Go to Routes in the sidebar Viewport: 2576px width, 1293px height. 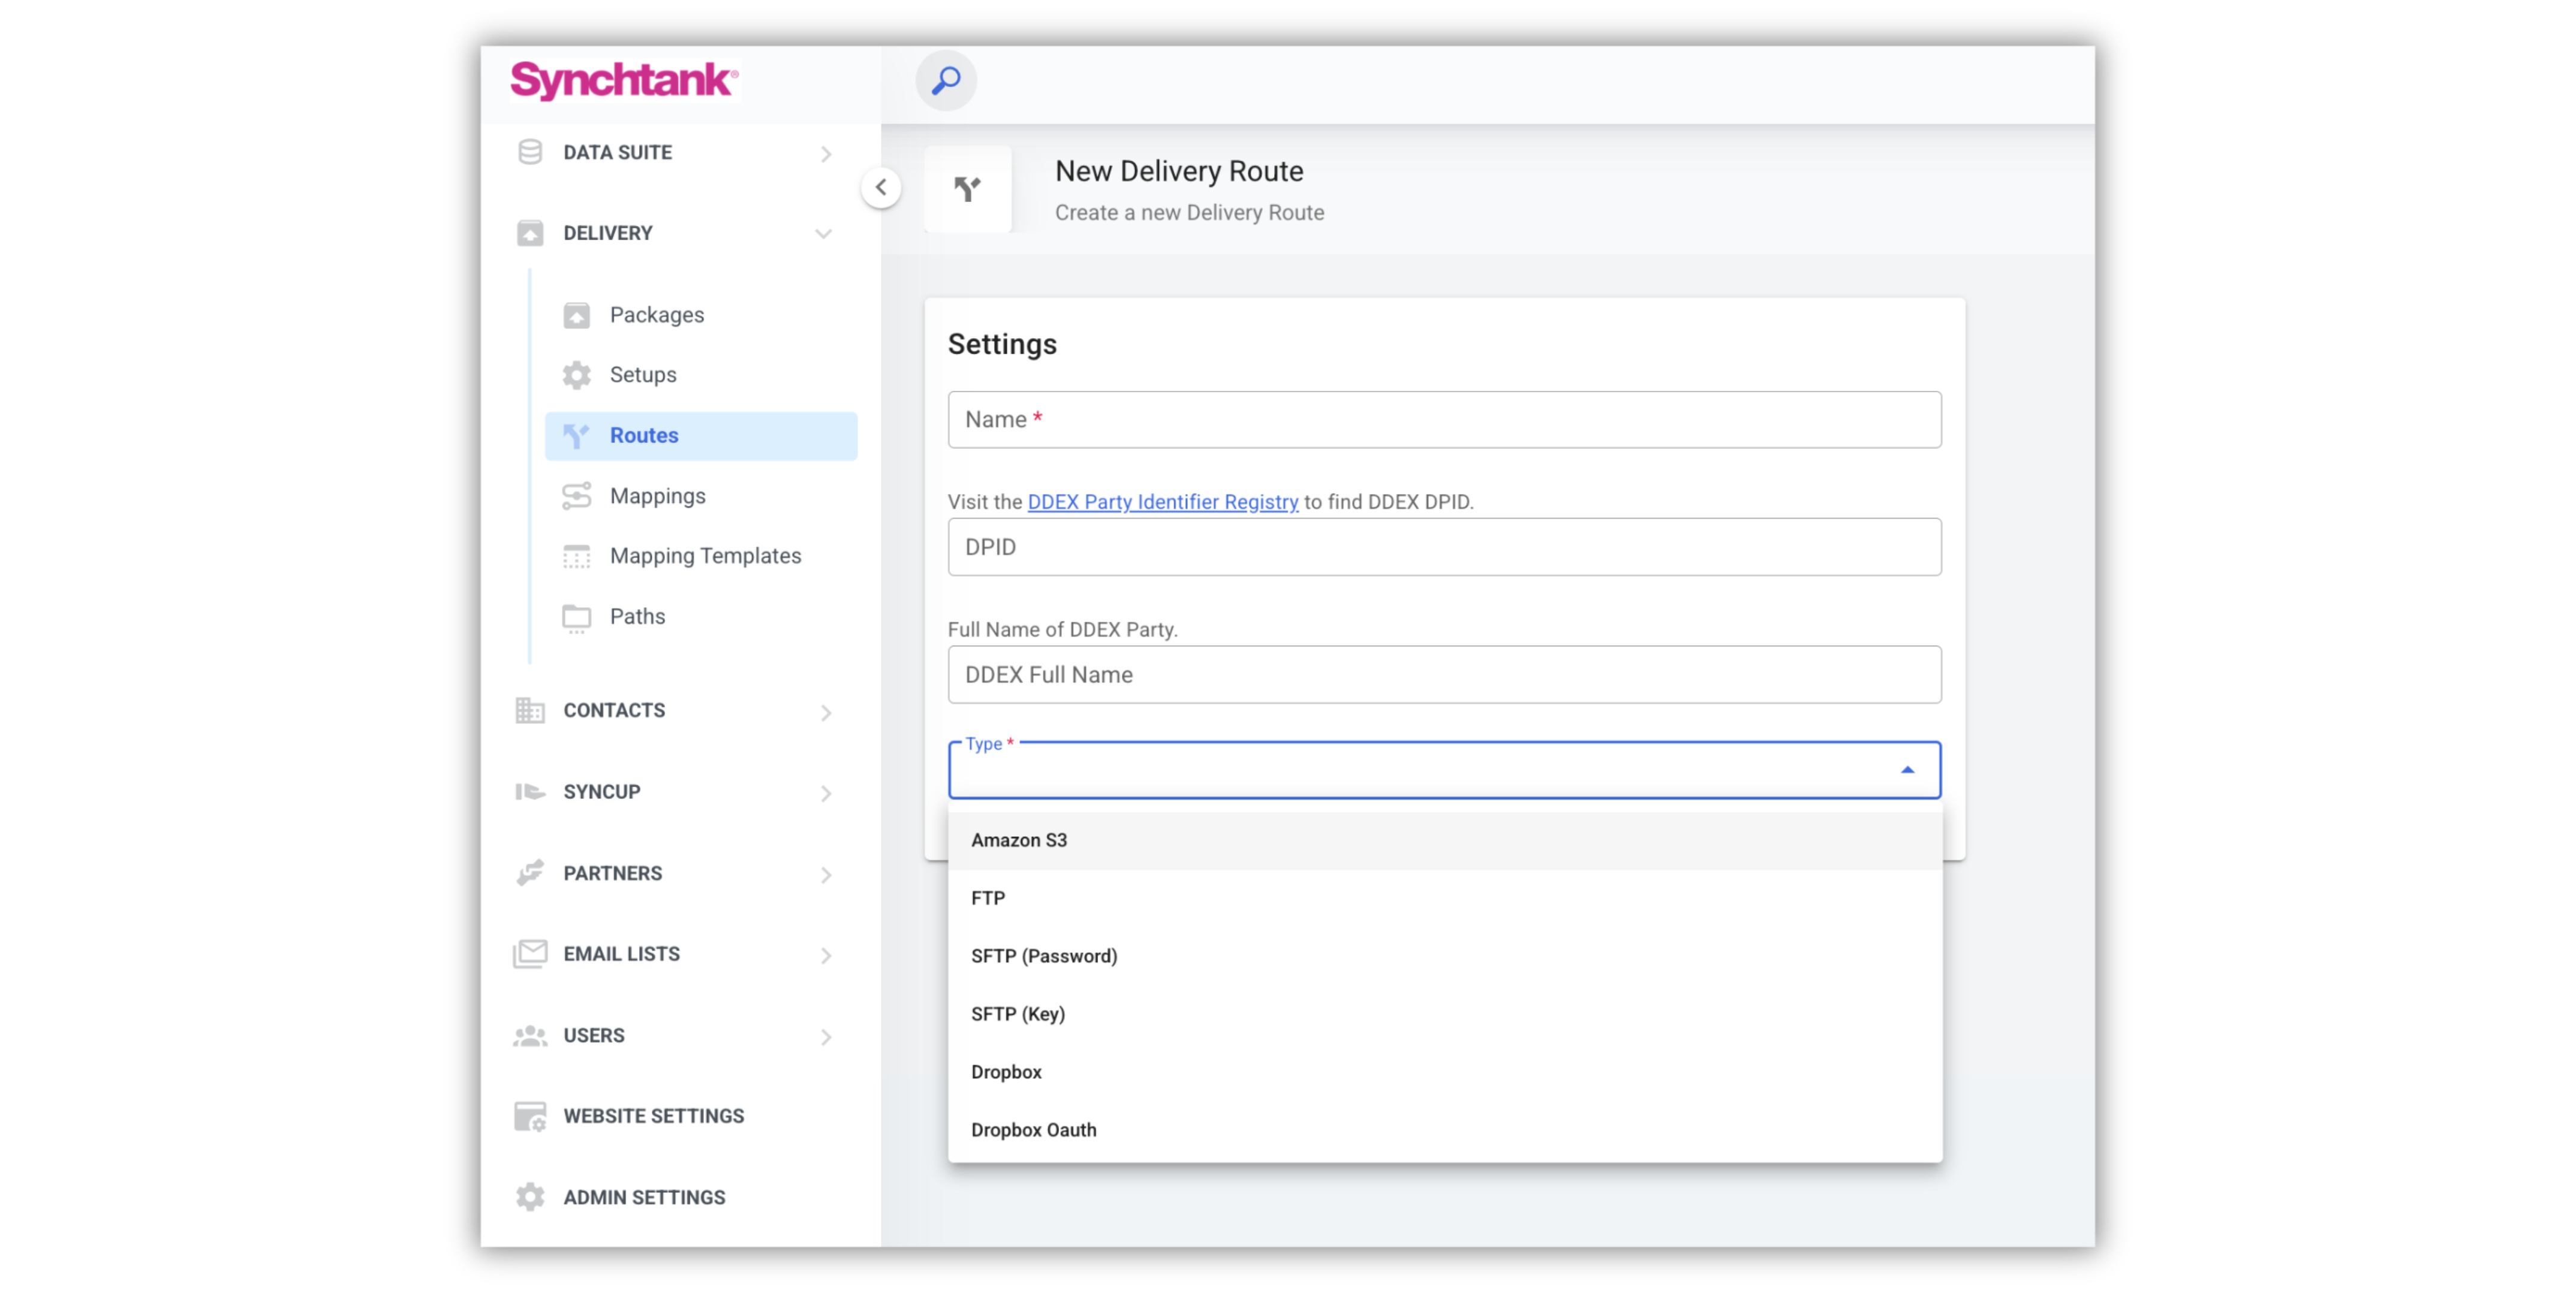click(x=700, y=435)
